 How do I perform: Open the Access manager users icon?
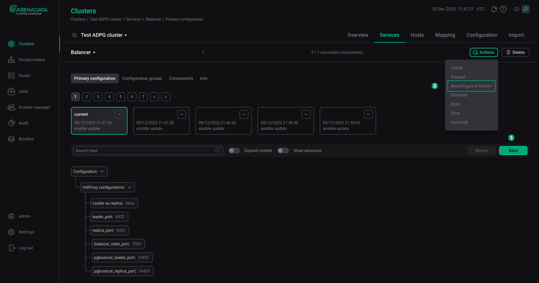(x=11, y=107)
